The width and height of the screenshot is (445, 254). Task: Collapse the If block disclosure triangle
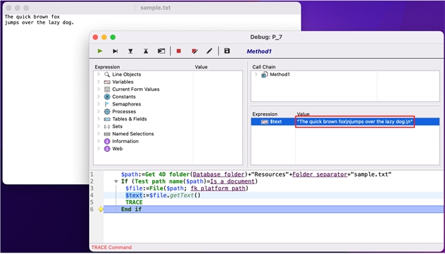pyautogui.click(x=116, y=181)
